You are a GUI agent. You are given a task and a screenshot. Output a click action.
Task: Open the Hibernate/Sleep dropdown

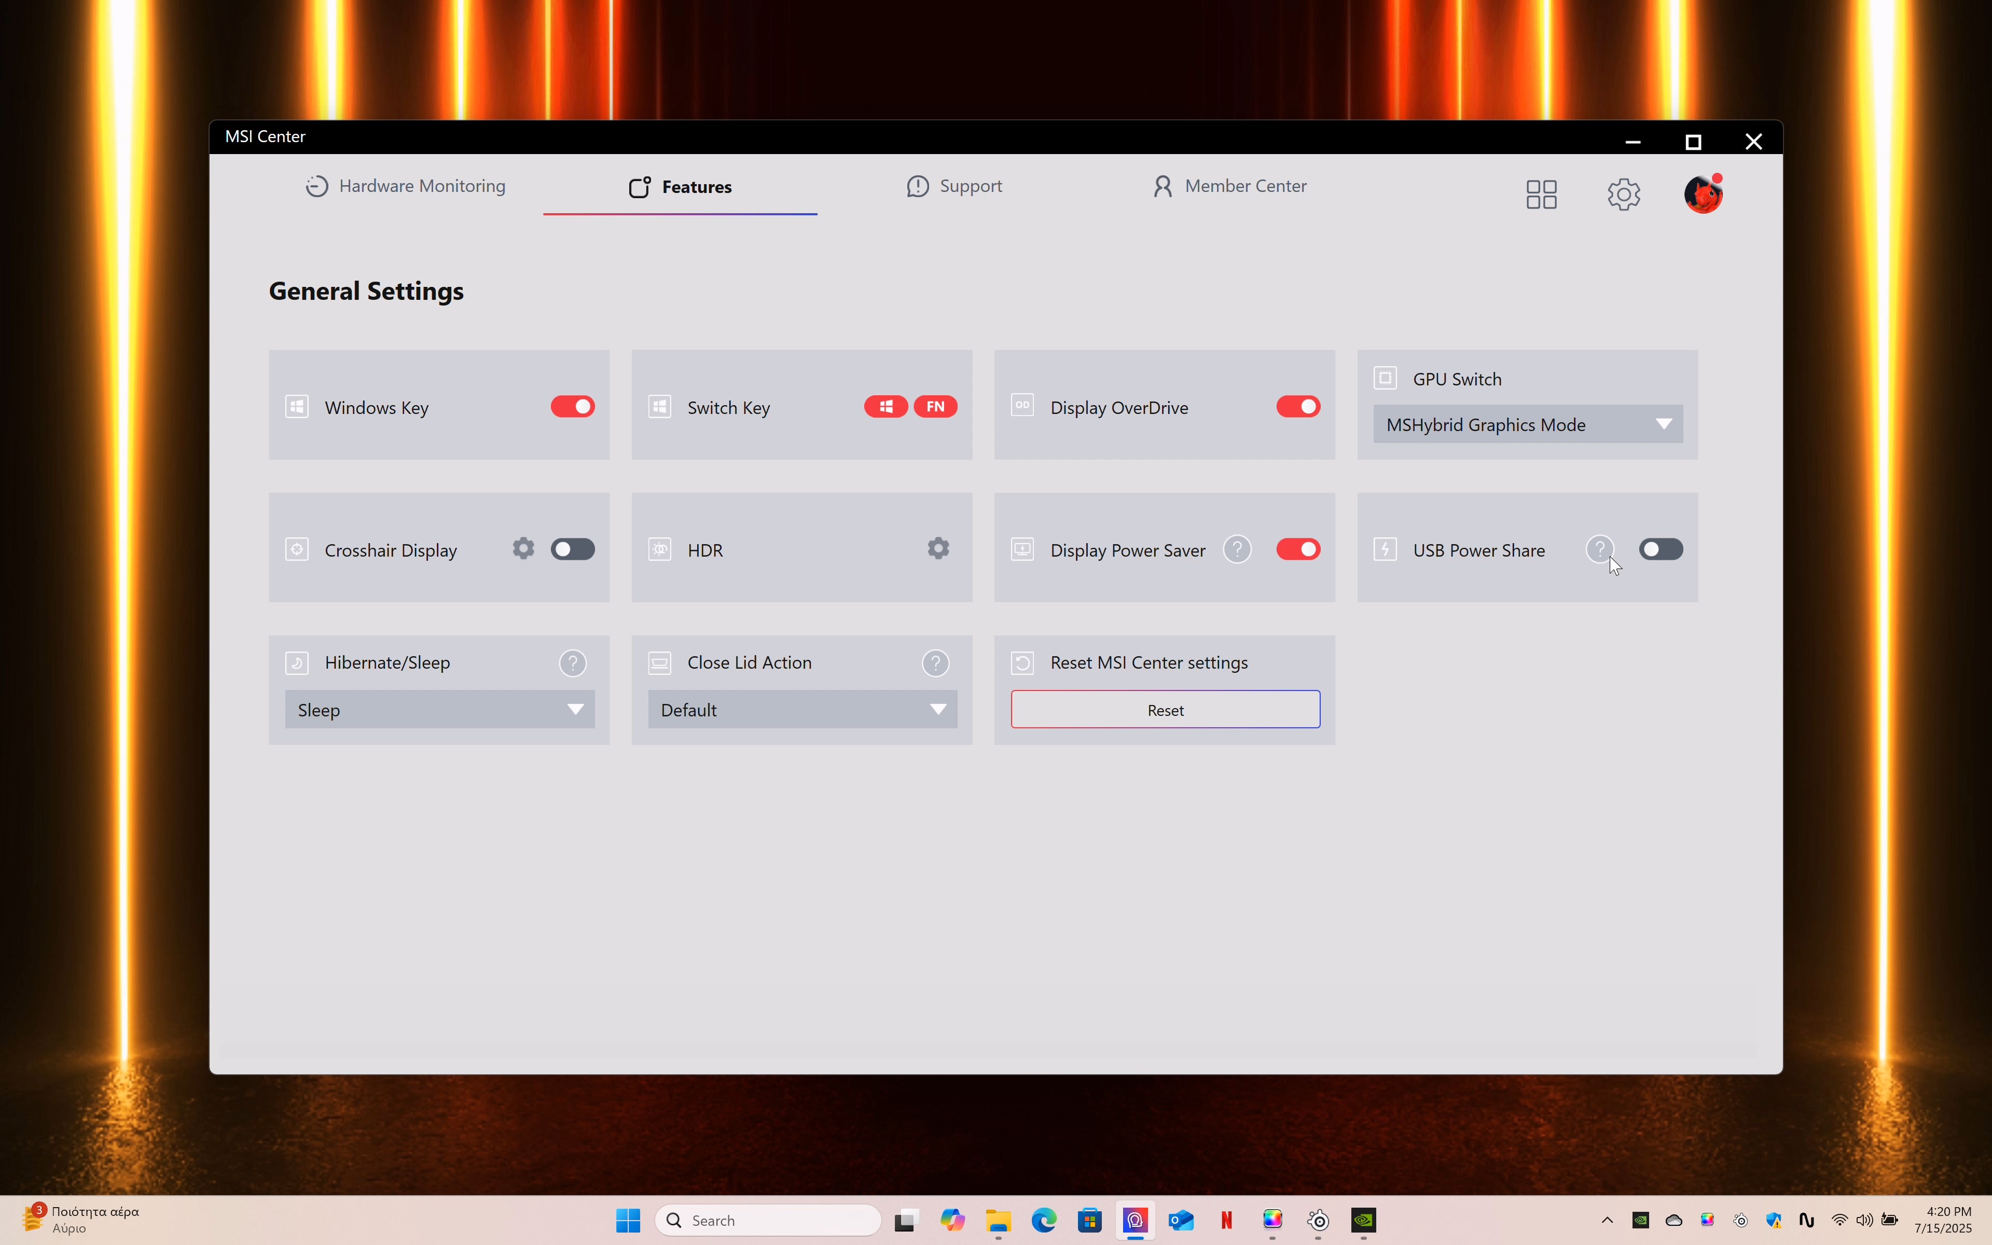pyautogui.click(x=439, y=710)
